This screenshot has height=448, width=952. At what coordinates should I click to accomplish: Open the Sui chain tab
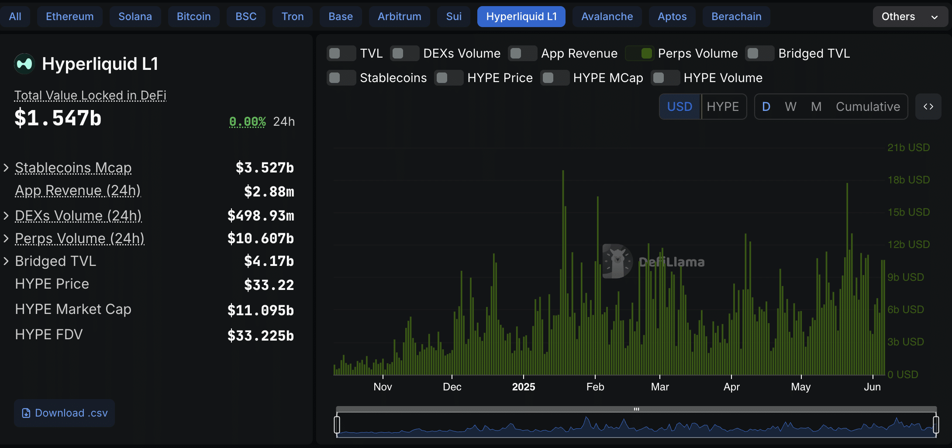coord(454,17)
